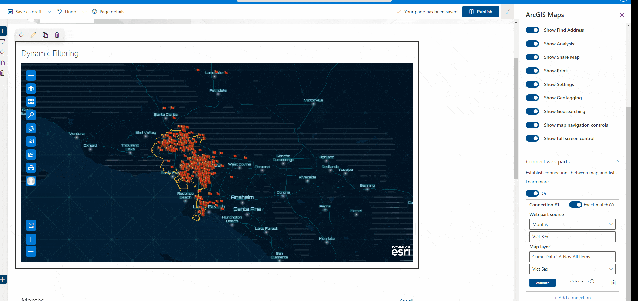Zoom out on the map
Image resolution: width=638 pixels, height=301 pixels.
[31, 251]
